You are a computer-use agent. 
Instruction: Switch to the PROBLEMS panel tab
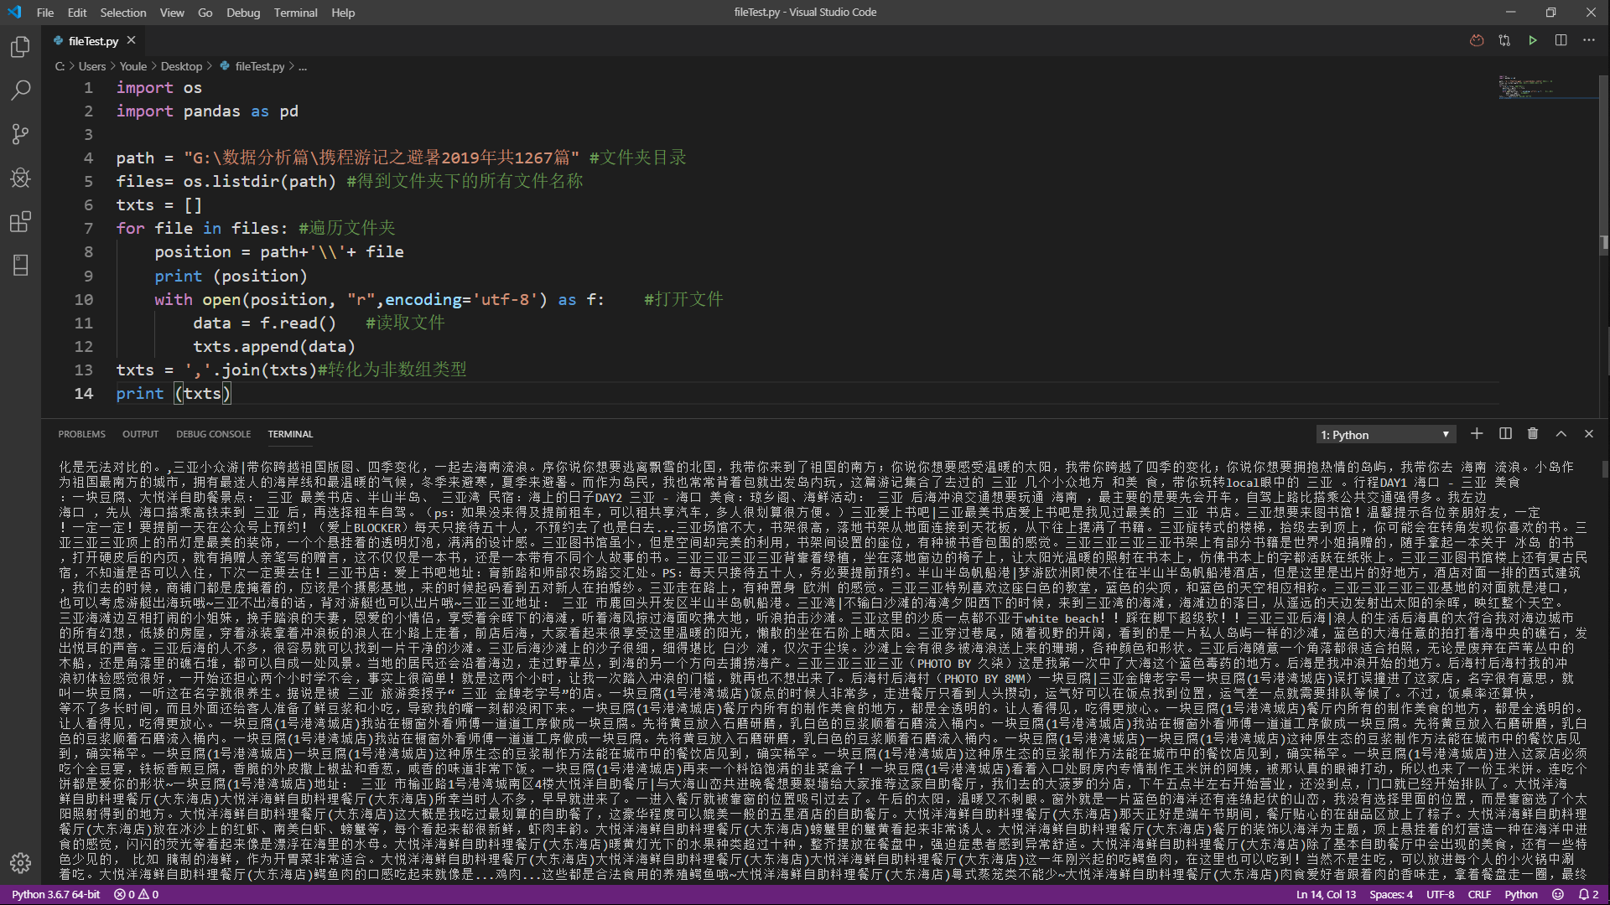[x=81, y=434]
